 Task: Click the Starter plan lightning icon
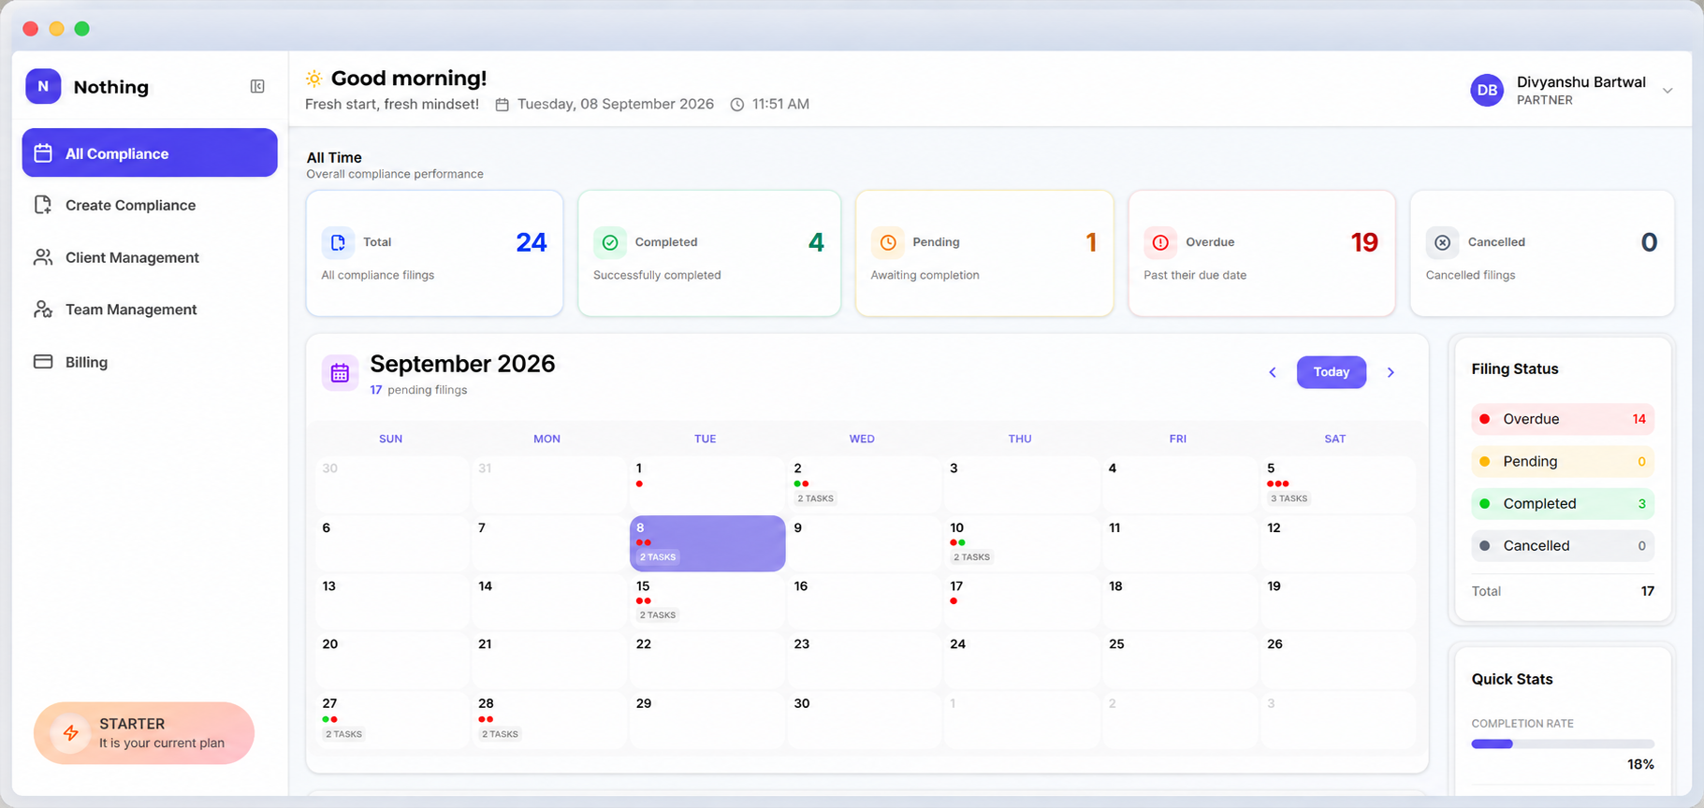71,733
